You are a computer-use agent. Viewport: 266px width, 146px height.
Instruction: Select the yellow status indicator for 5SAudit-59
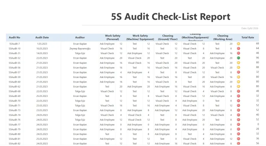[x=238, y=77]
